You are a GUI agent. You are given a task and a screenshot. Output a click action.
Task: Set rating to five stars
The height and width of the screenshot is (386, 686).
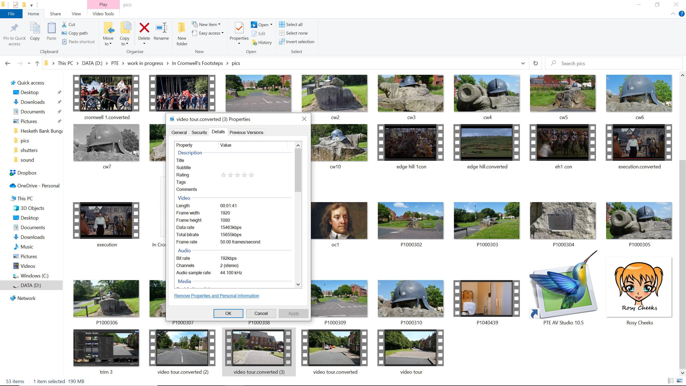(x=251, y=175)
